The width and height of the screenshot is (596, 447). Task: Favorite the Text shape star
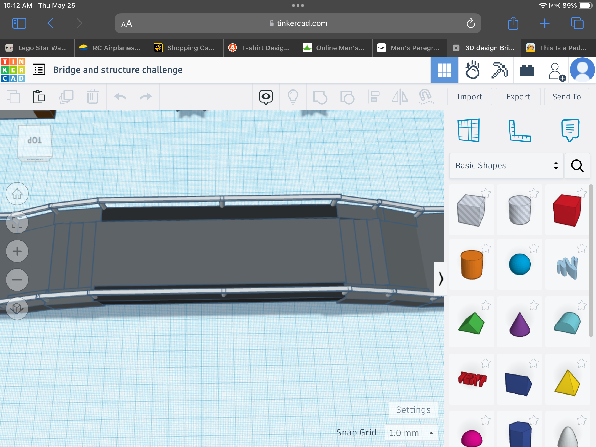(x=485, y=362)
